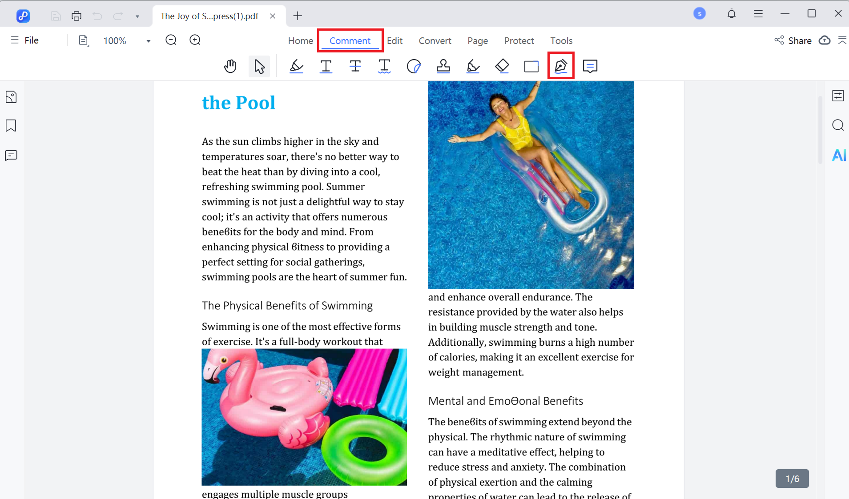849x499 pixels.
Task: Switch to the Protect tab
Action: pos(519,40)
